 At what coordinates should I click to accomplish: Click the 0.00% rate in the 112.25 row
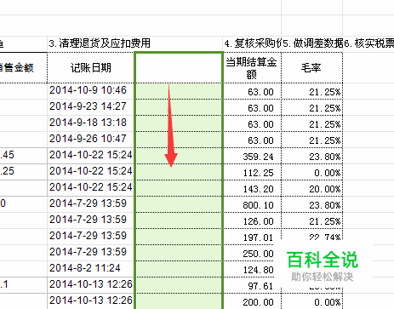pyautogui.click(x=312, y=172)
